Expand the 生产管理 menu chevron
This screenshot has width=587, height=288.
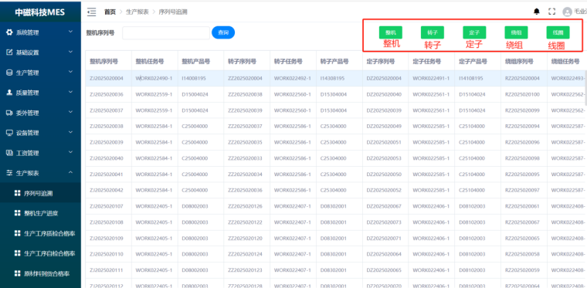pos(70,72)
